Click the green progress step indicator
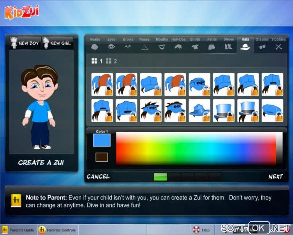This screenshot has width=293, height=235. [160, 177]
